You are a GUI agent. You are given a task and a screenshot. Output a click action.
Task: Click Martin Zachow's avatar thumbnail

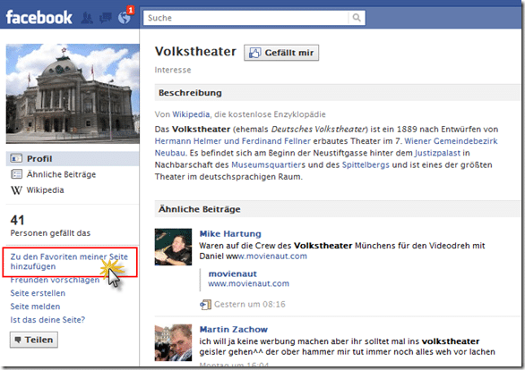(x=173, y=342)
